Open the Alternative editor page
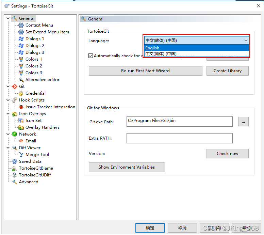The width and height of the screenshot is (264, 235). coord(43,80)
